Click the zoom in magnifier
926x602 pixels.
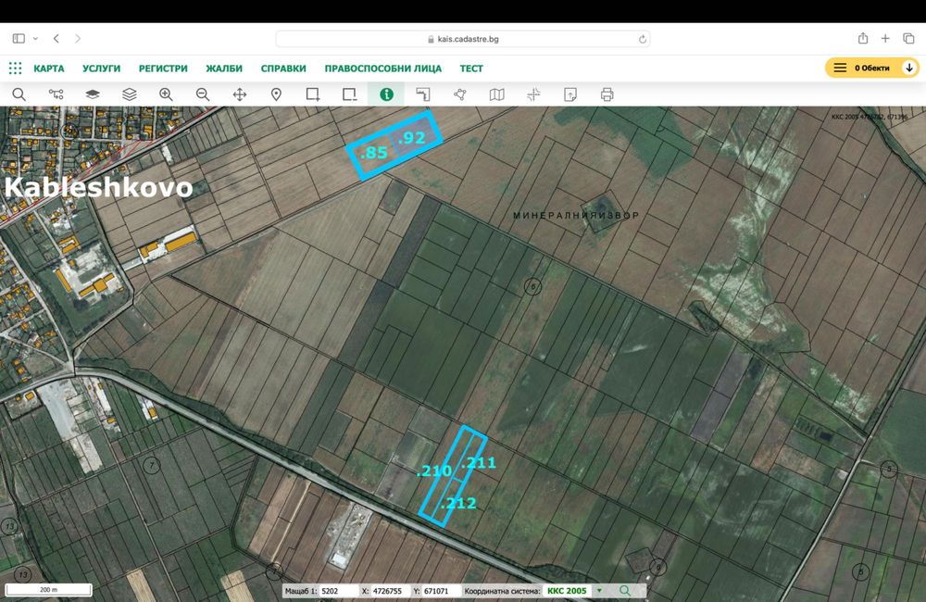(166, 94)
